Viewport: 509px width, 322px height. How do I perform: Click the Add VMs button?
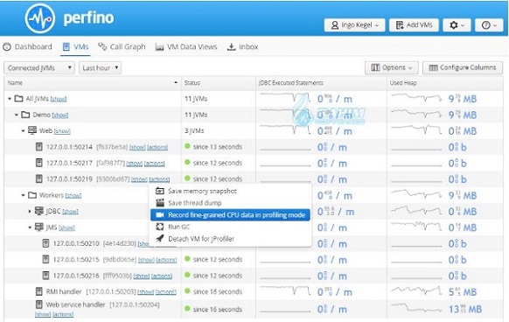pyautogui.click(x=414, y=25)
